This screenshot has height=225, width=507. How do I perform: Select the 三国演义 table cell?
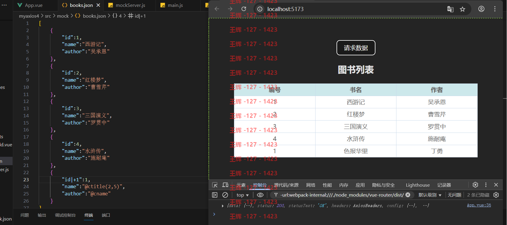356,127
